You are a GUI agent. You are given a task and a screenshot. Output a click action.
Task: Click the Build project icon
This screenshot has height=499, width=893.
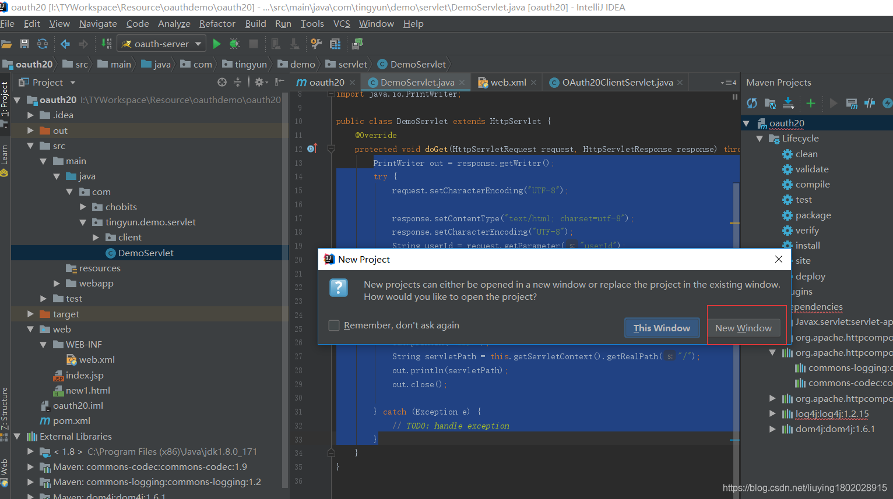107,44
